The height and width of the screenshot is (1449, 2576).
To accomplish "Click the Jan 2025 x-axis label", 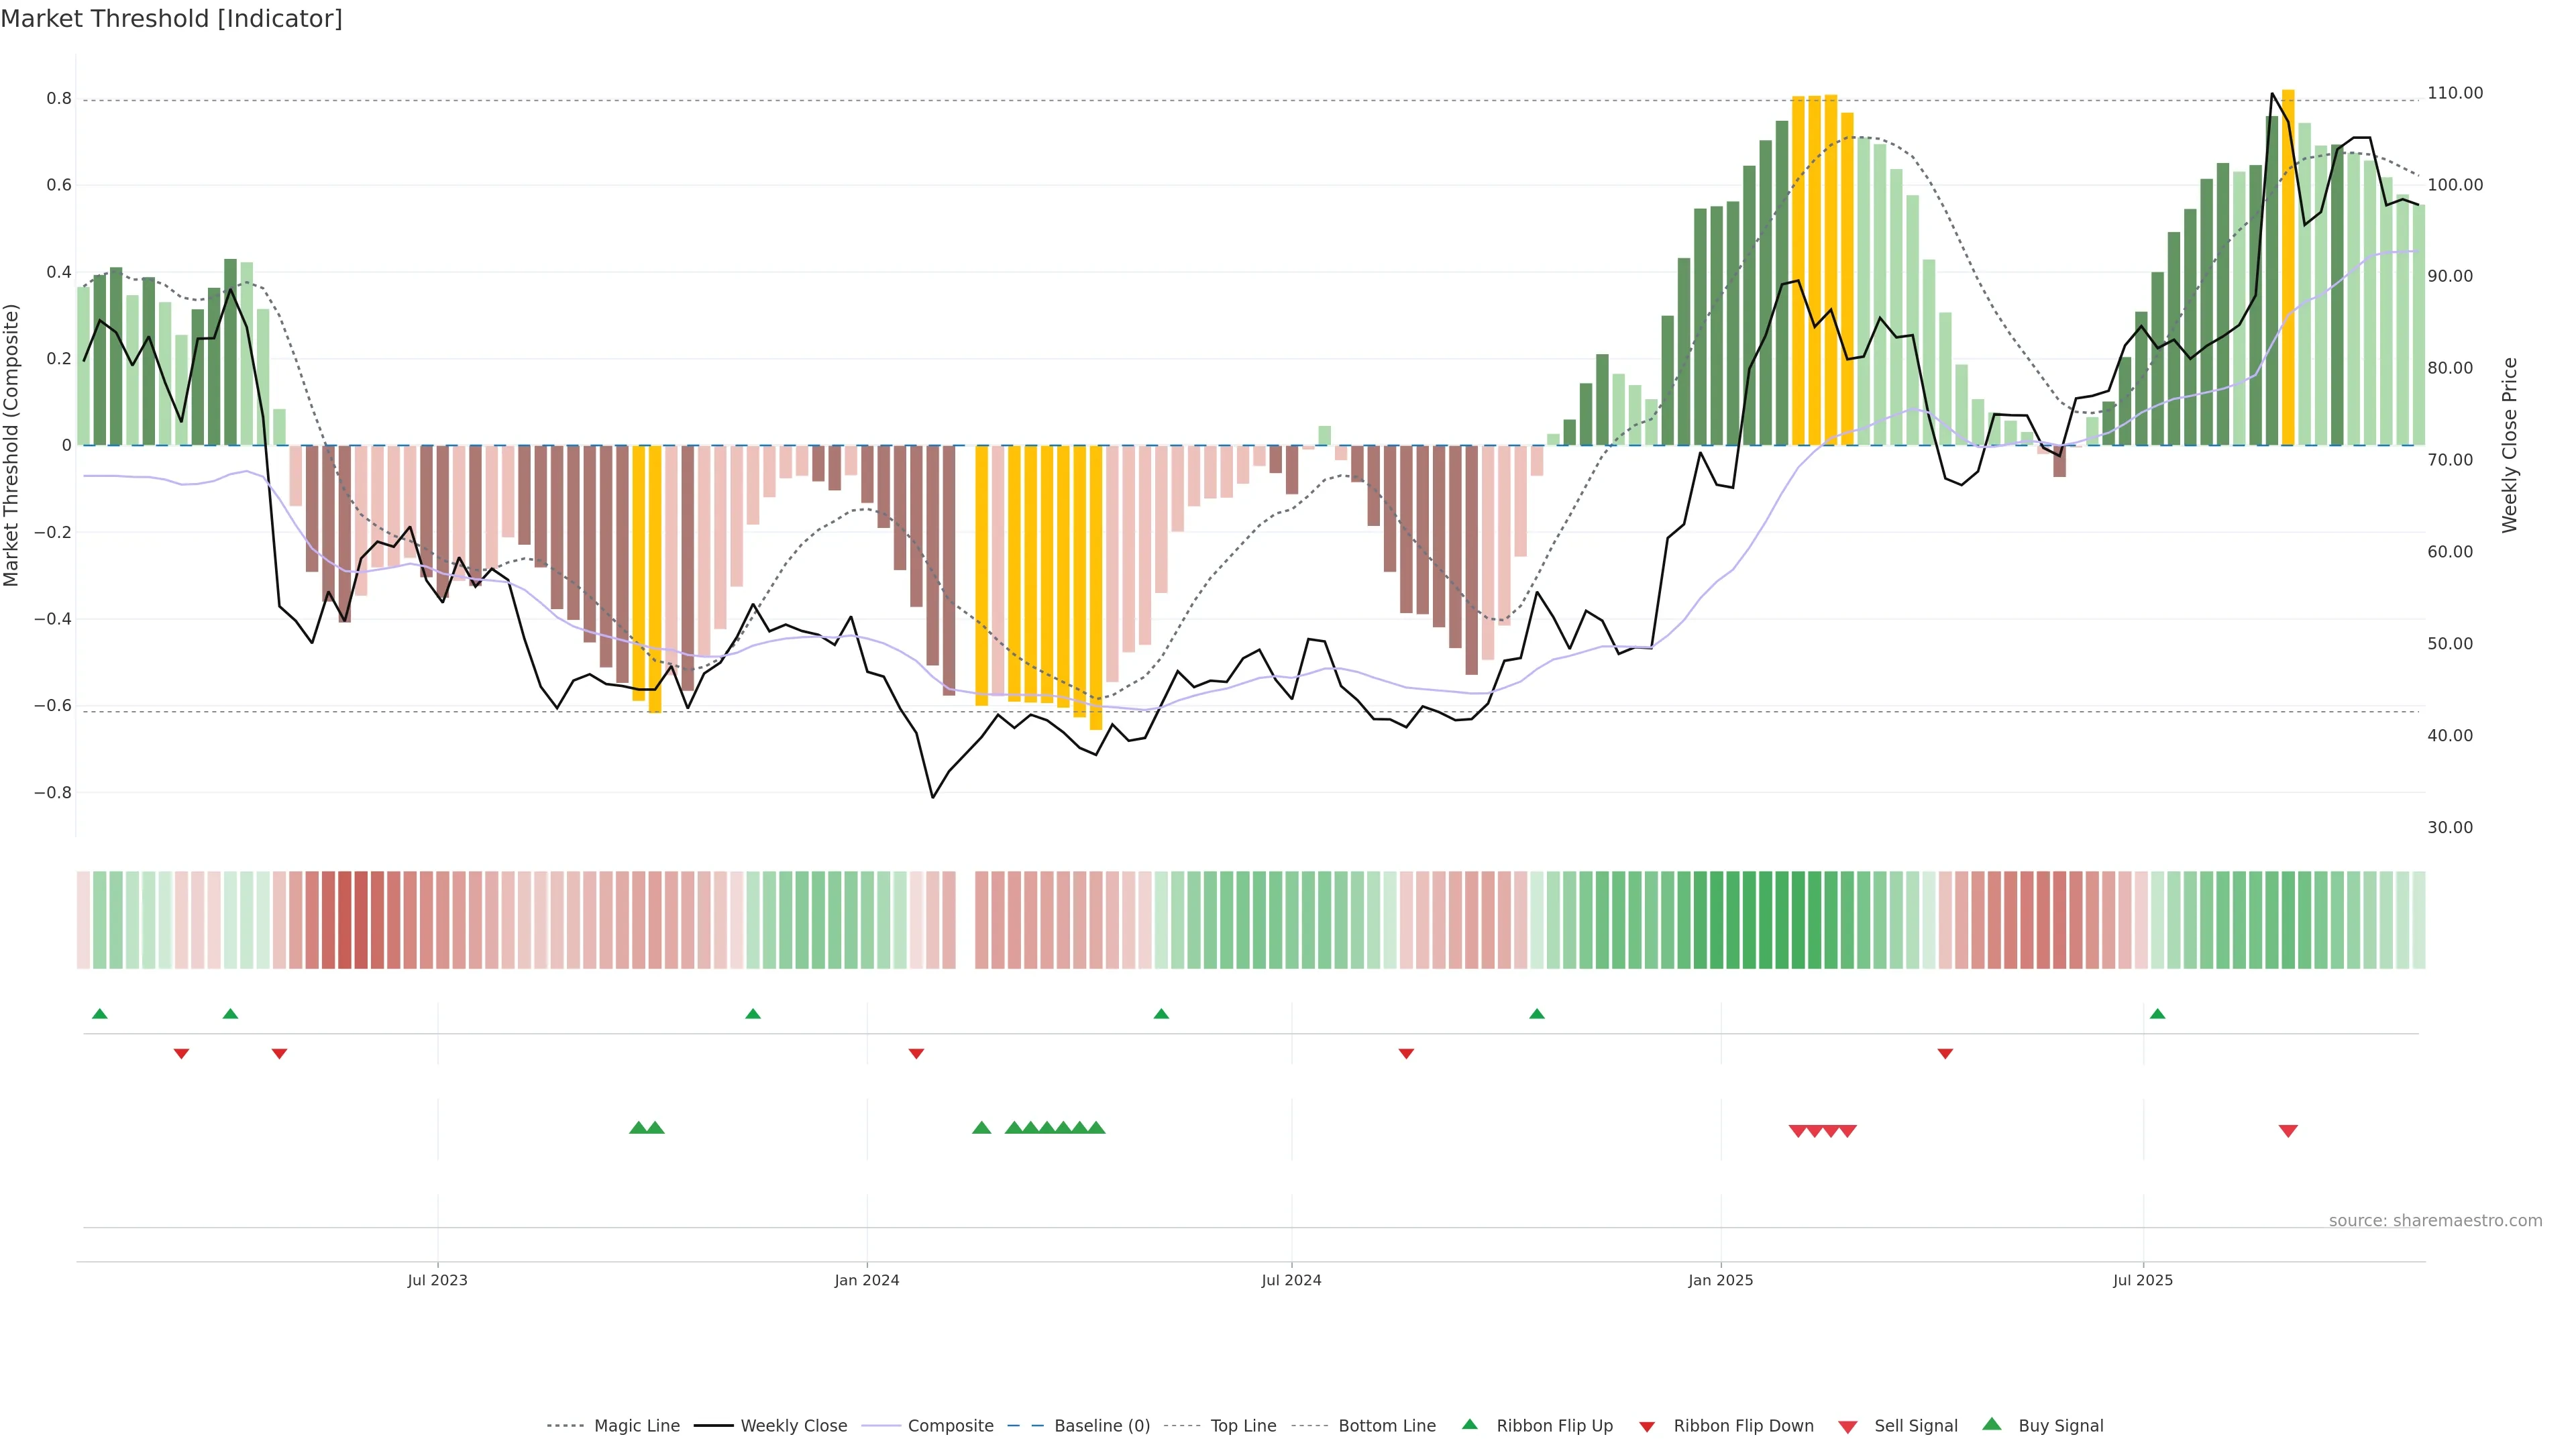I will (1720, 1280).
